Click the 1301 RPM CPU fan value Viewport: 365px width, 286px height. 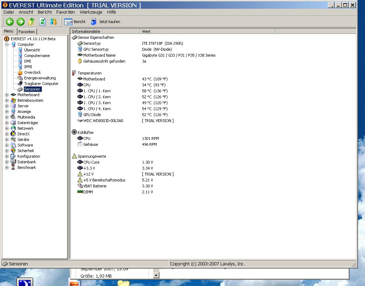click(x=150, y=138)
